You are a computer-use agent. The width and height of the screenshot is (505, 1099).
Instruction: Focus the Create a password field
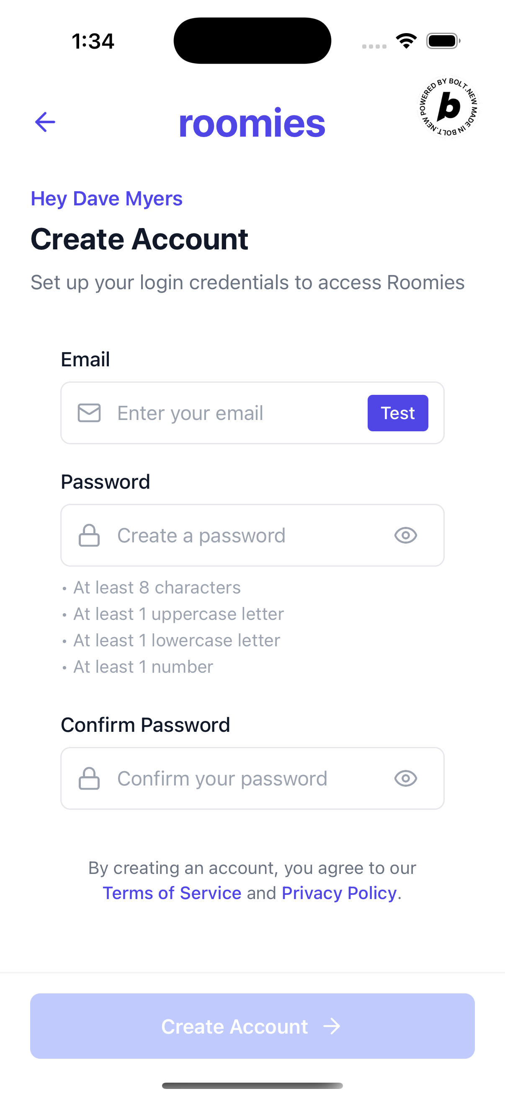point(252,535)
